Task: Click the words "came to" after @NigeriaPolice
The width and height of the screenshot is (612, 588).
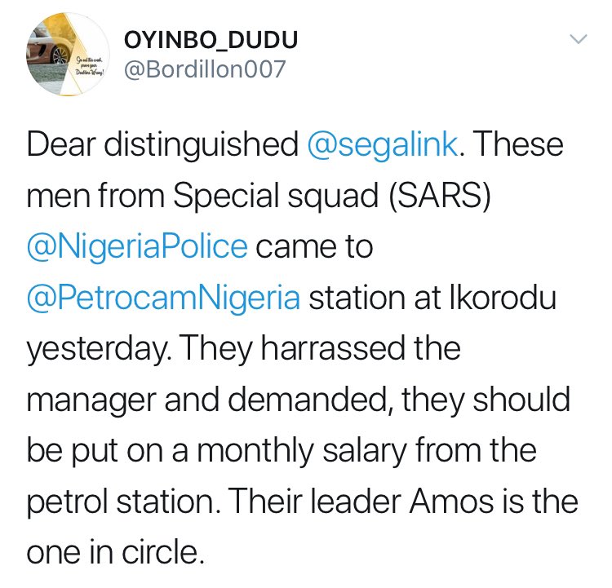Action: [x=314, y=247]
